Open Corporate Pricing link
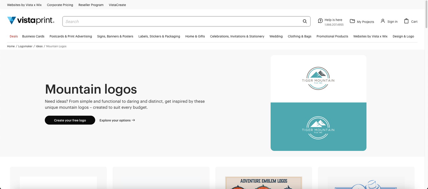The width and height of the screenshot is (428, 189). [x=60, y=5]
